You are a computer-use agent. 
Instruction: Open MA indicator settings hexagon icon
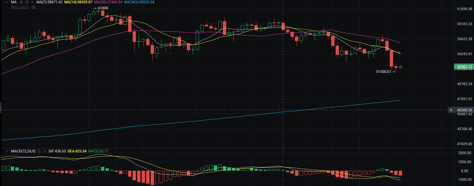coord(27,2)
